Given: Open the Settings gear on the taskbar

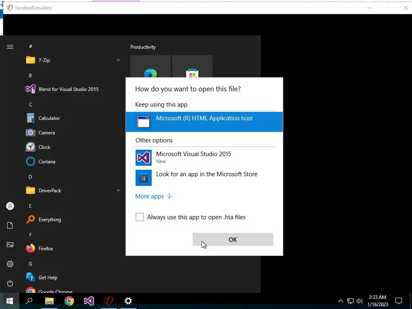Looking at the screenshot, I should tap(128, 301).
